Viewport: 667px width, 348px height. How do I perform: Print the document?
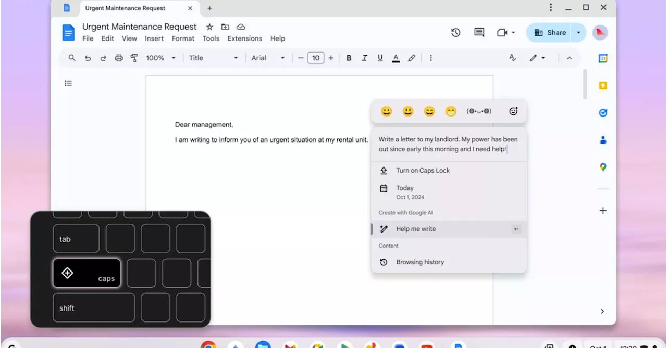click(119, 58)
